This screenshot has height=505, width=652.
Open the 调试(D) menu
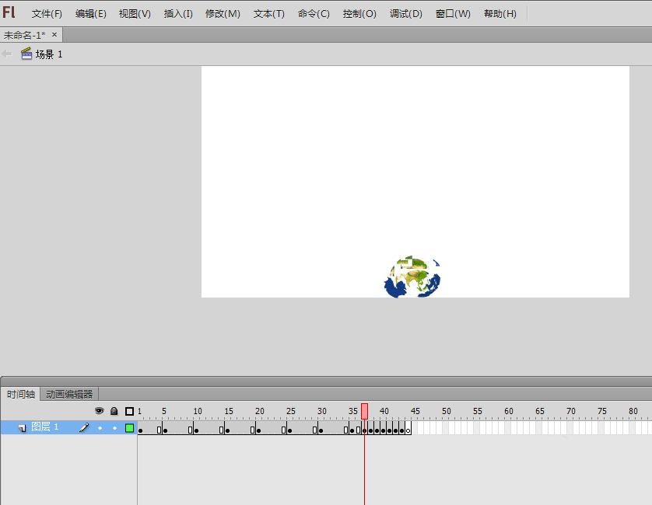coord(406,14)
